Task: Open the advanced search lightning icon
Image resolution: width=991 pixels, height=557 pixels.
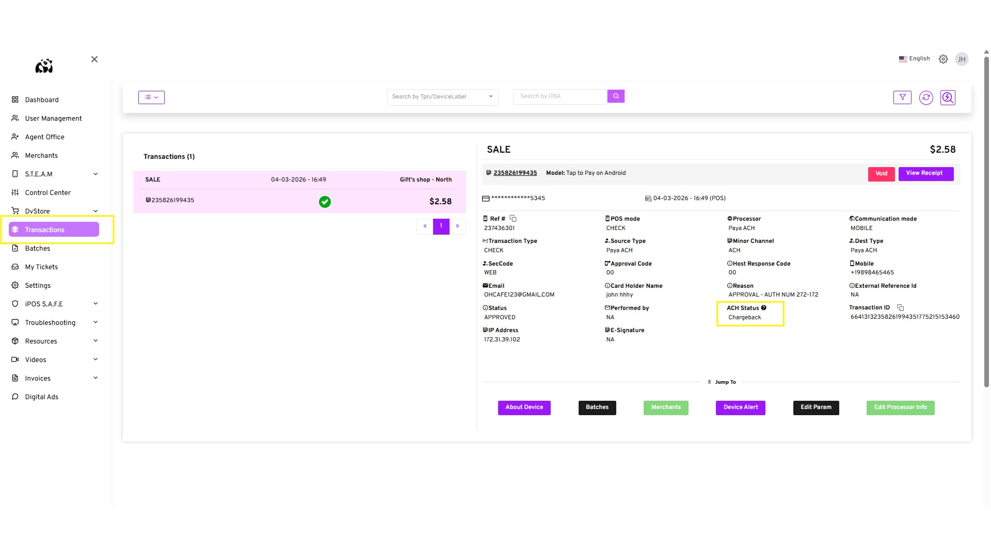Action: 948,97
